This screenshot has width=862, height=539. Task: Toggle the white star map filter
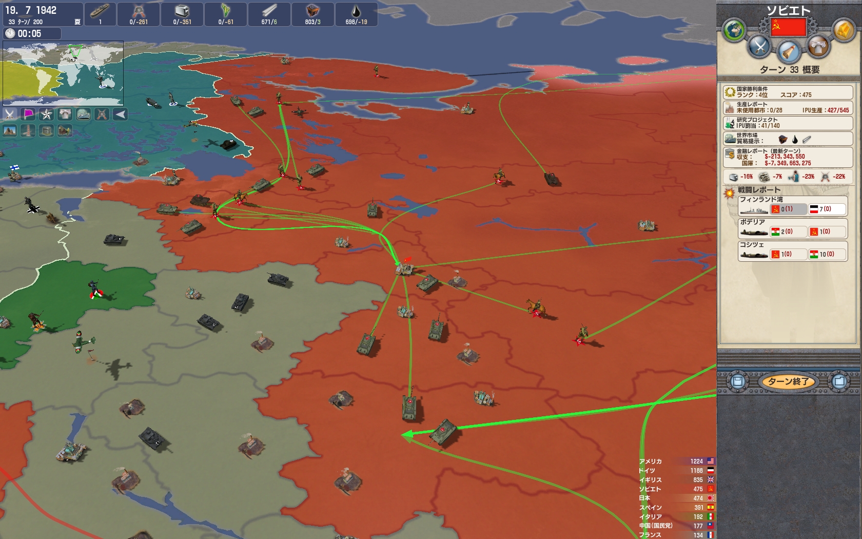click(x=47, y=114)
